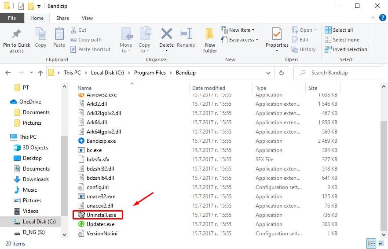Open the New item dropdown

[238, 30]
